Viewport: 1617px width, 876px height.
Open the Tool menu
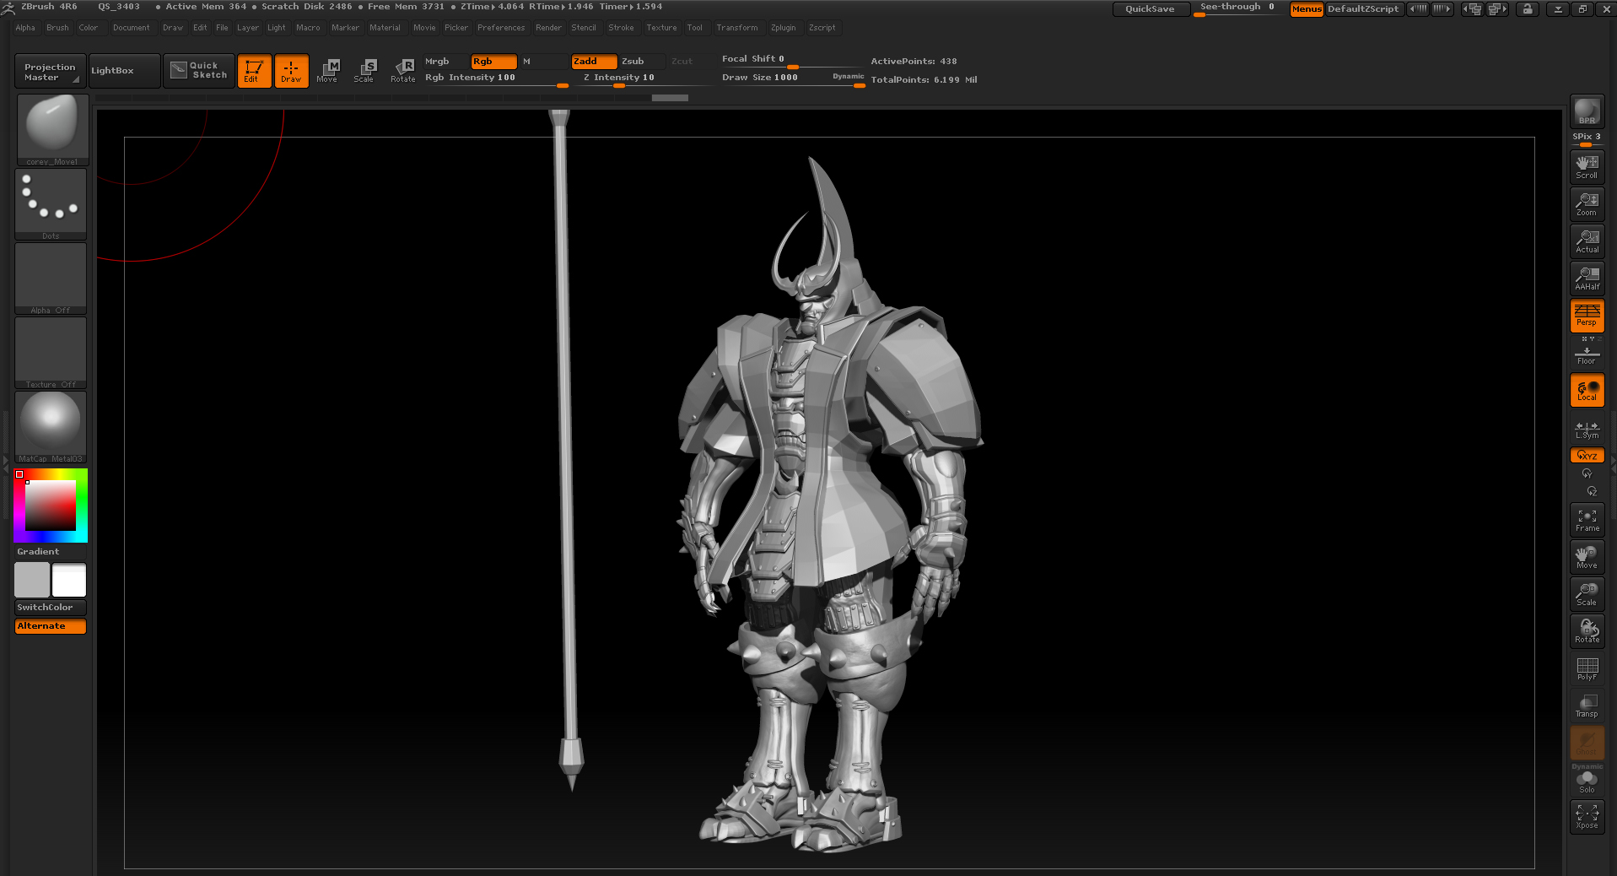coord(694,28)
